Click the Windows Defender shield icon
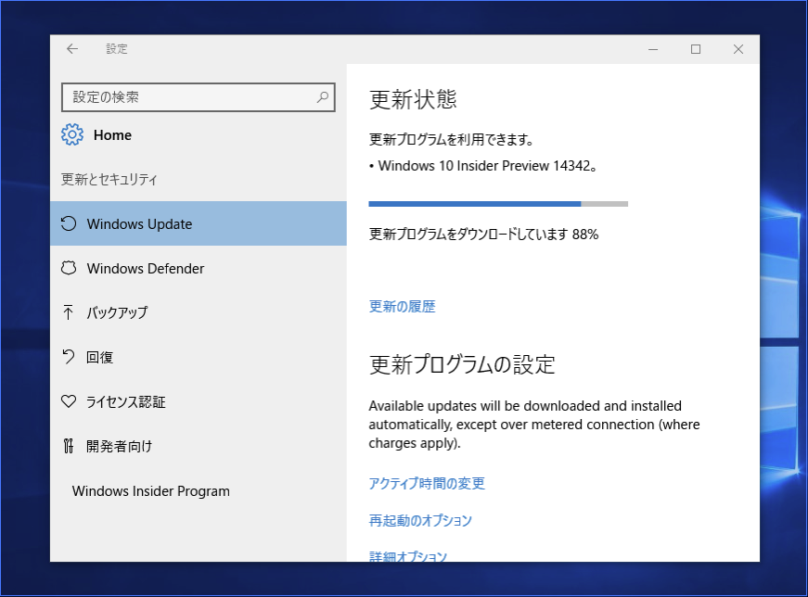Viewport: 808px width, 597px height. [x=69, y=268]
